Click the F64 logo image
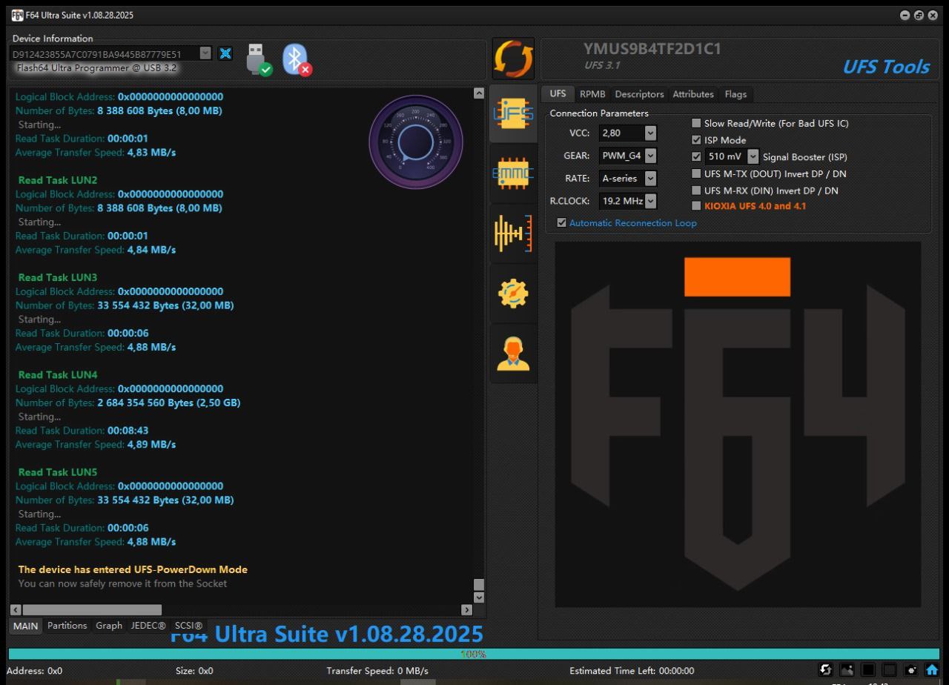This screenshot has height=685, width=949. click(738, 424)
